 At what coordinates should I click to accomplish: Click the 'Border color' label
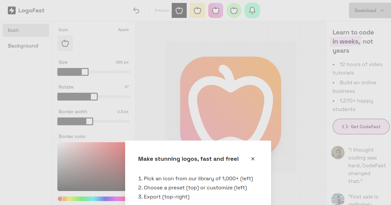[x=72, y=136]
